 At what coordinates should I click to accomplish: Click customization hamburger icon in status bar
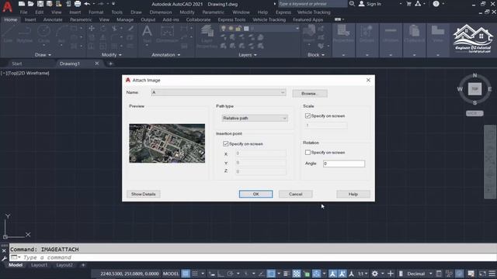(492, 274)
